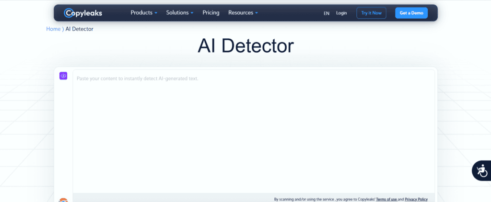The width and height of the screenshot is (491, 202).
Task: Select the purple AI detector icon
Action: tap(63, 76)
